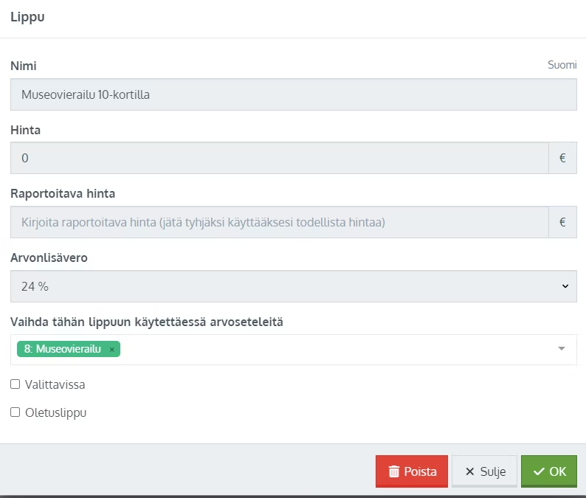
Task: Focus the Nimi input field
Action: click(294, 94)
